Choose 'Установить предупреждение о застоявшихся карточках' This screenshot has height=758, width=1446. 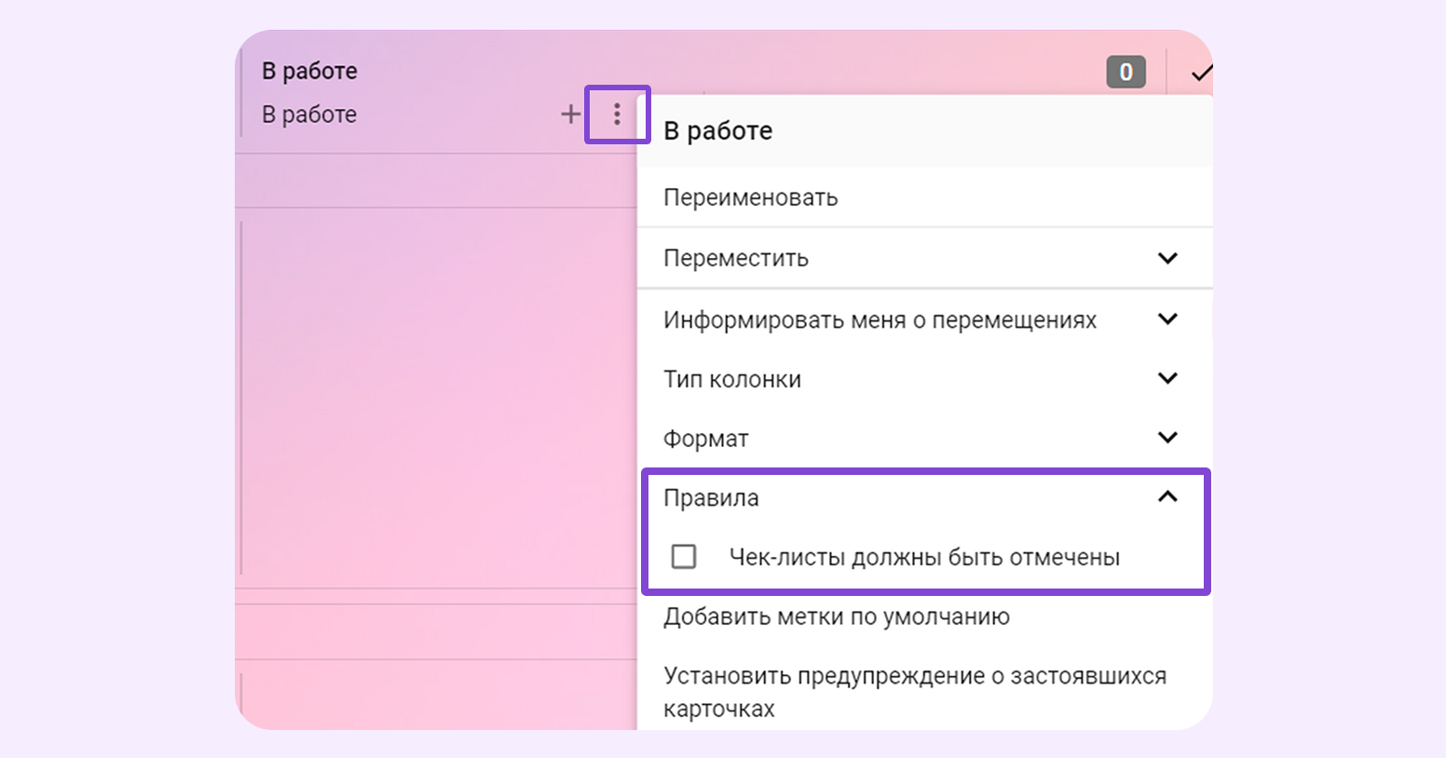coord(913,691)
